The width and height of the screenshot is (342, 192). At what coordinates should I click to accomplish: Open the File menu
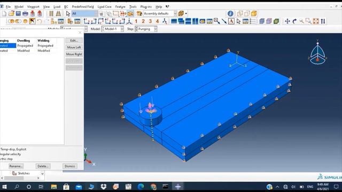click(x=8, y=7)
